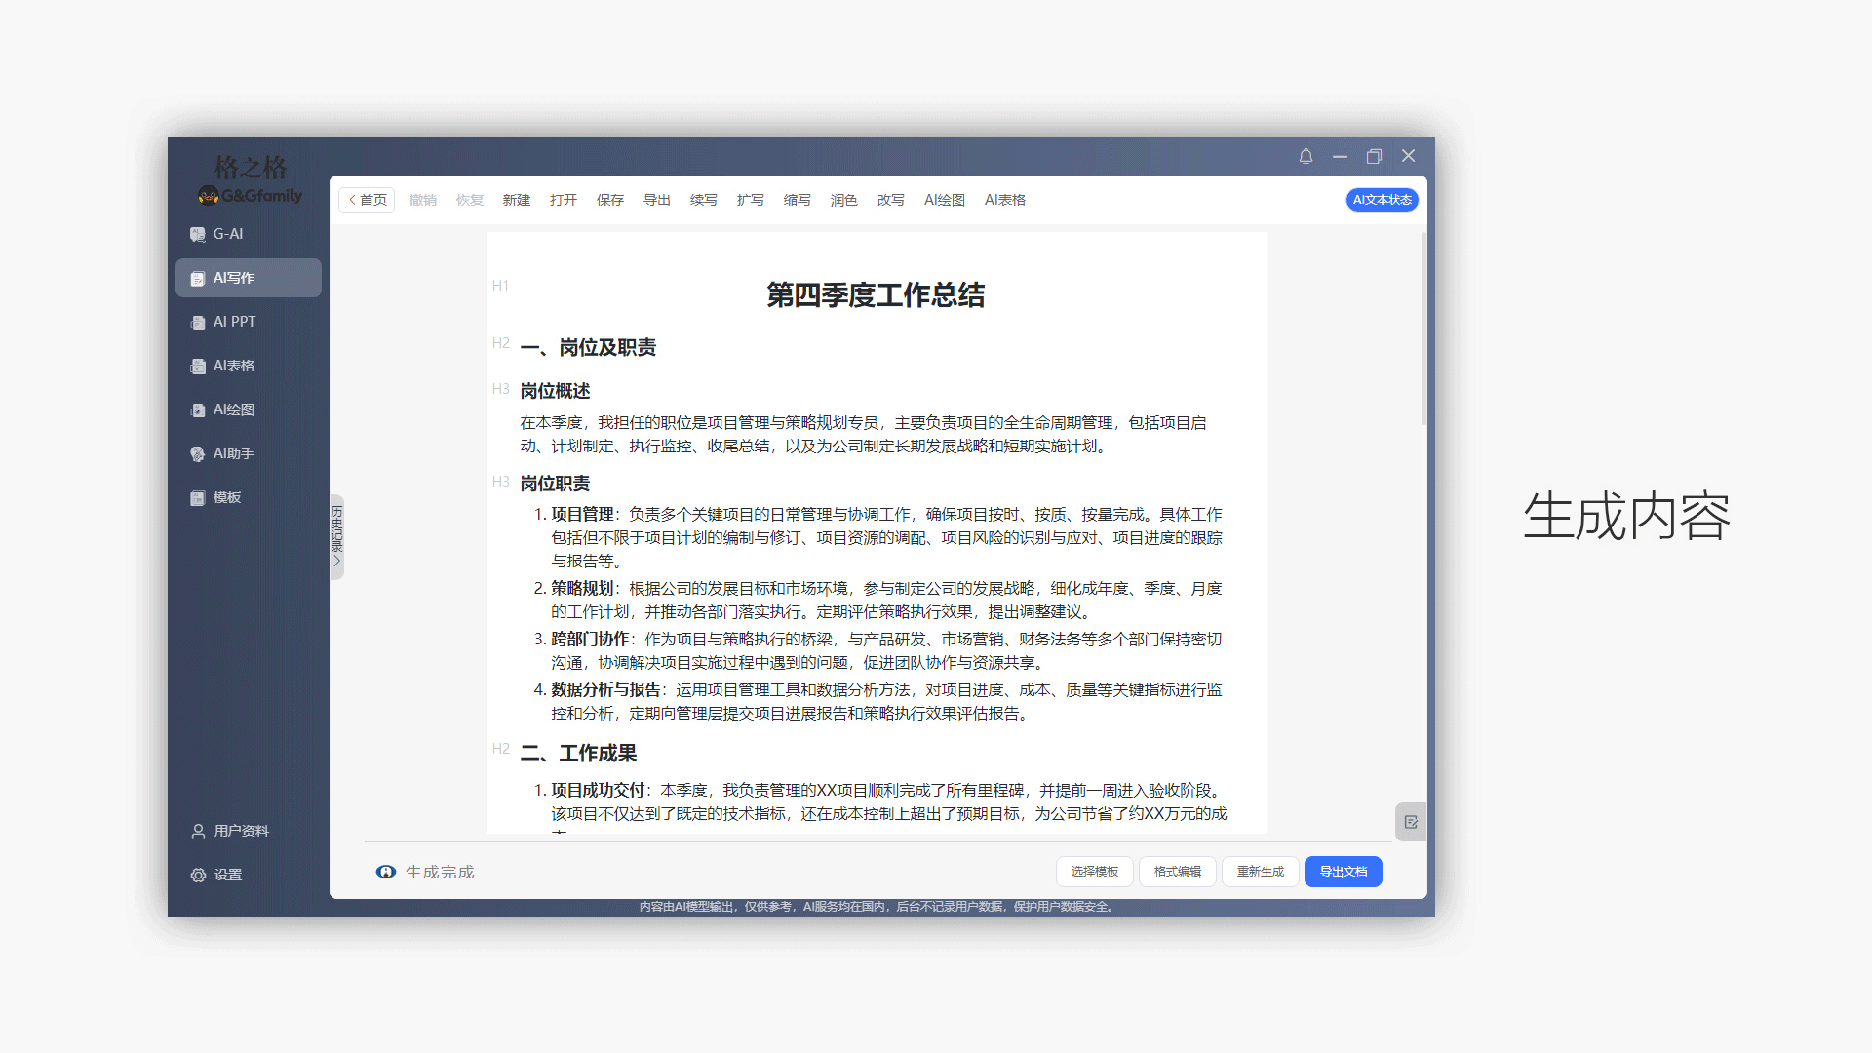1872x1053 pixels.
Task: Open the AI助手 sidebar section
Action: [x=233, y=453]
